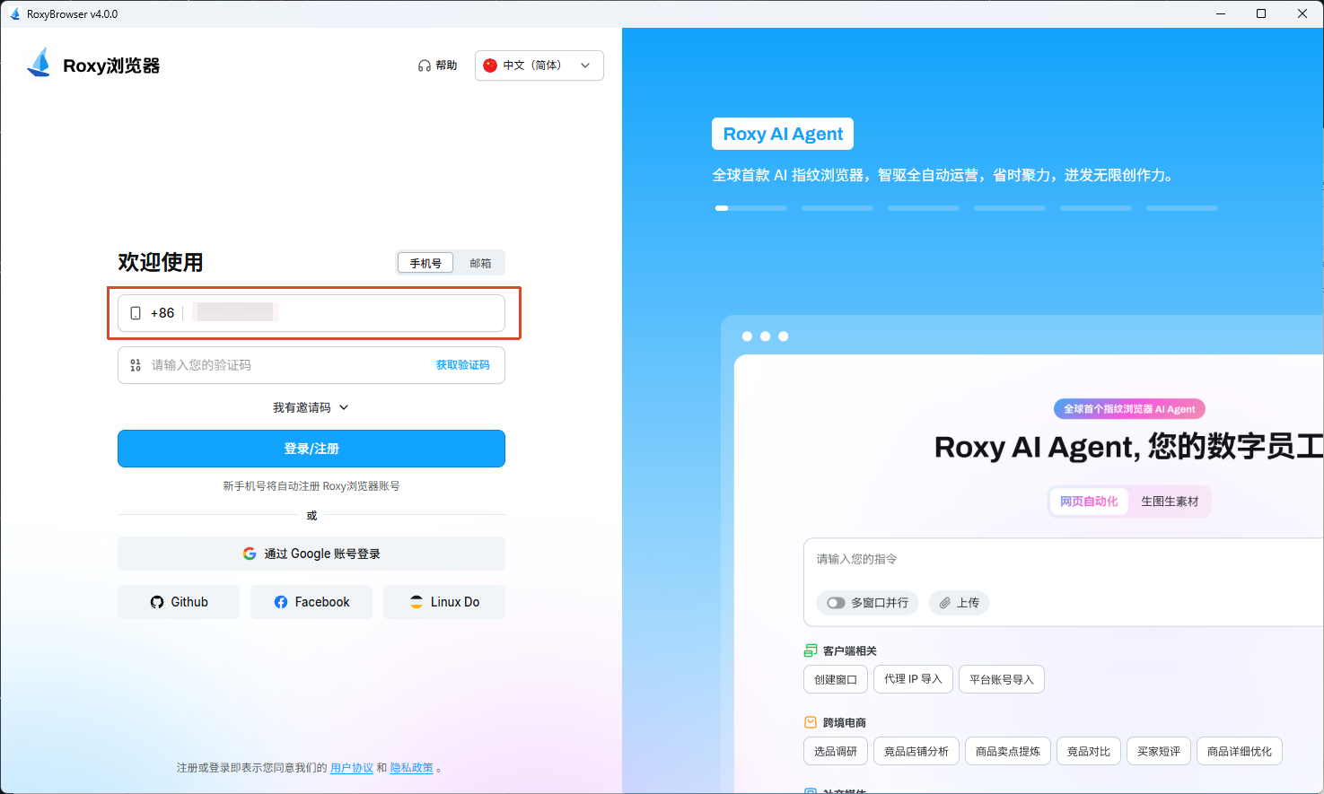Viewport: 1324px width, 794px height.
Task: Click the 帮助 help link
Action: (438, 65)
